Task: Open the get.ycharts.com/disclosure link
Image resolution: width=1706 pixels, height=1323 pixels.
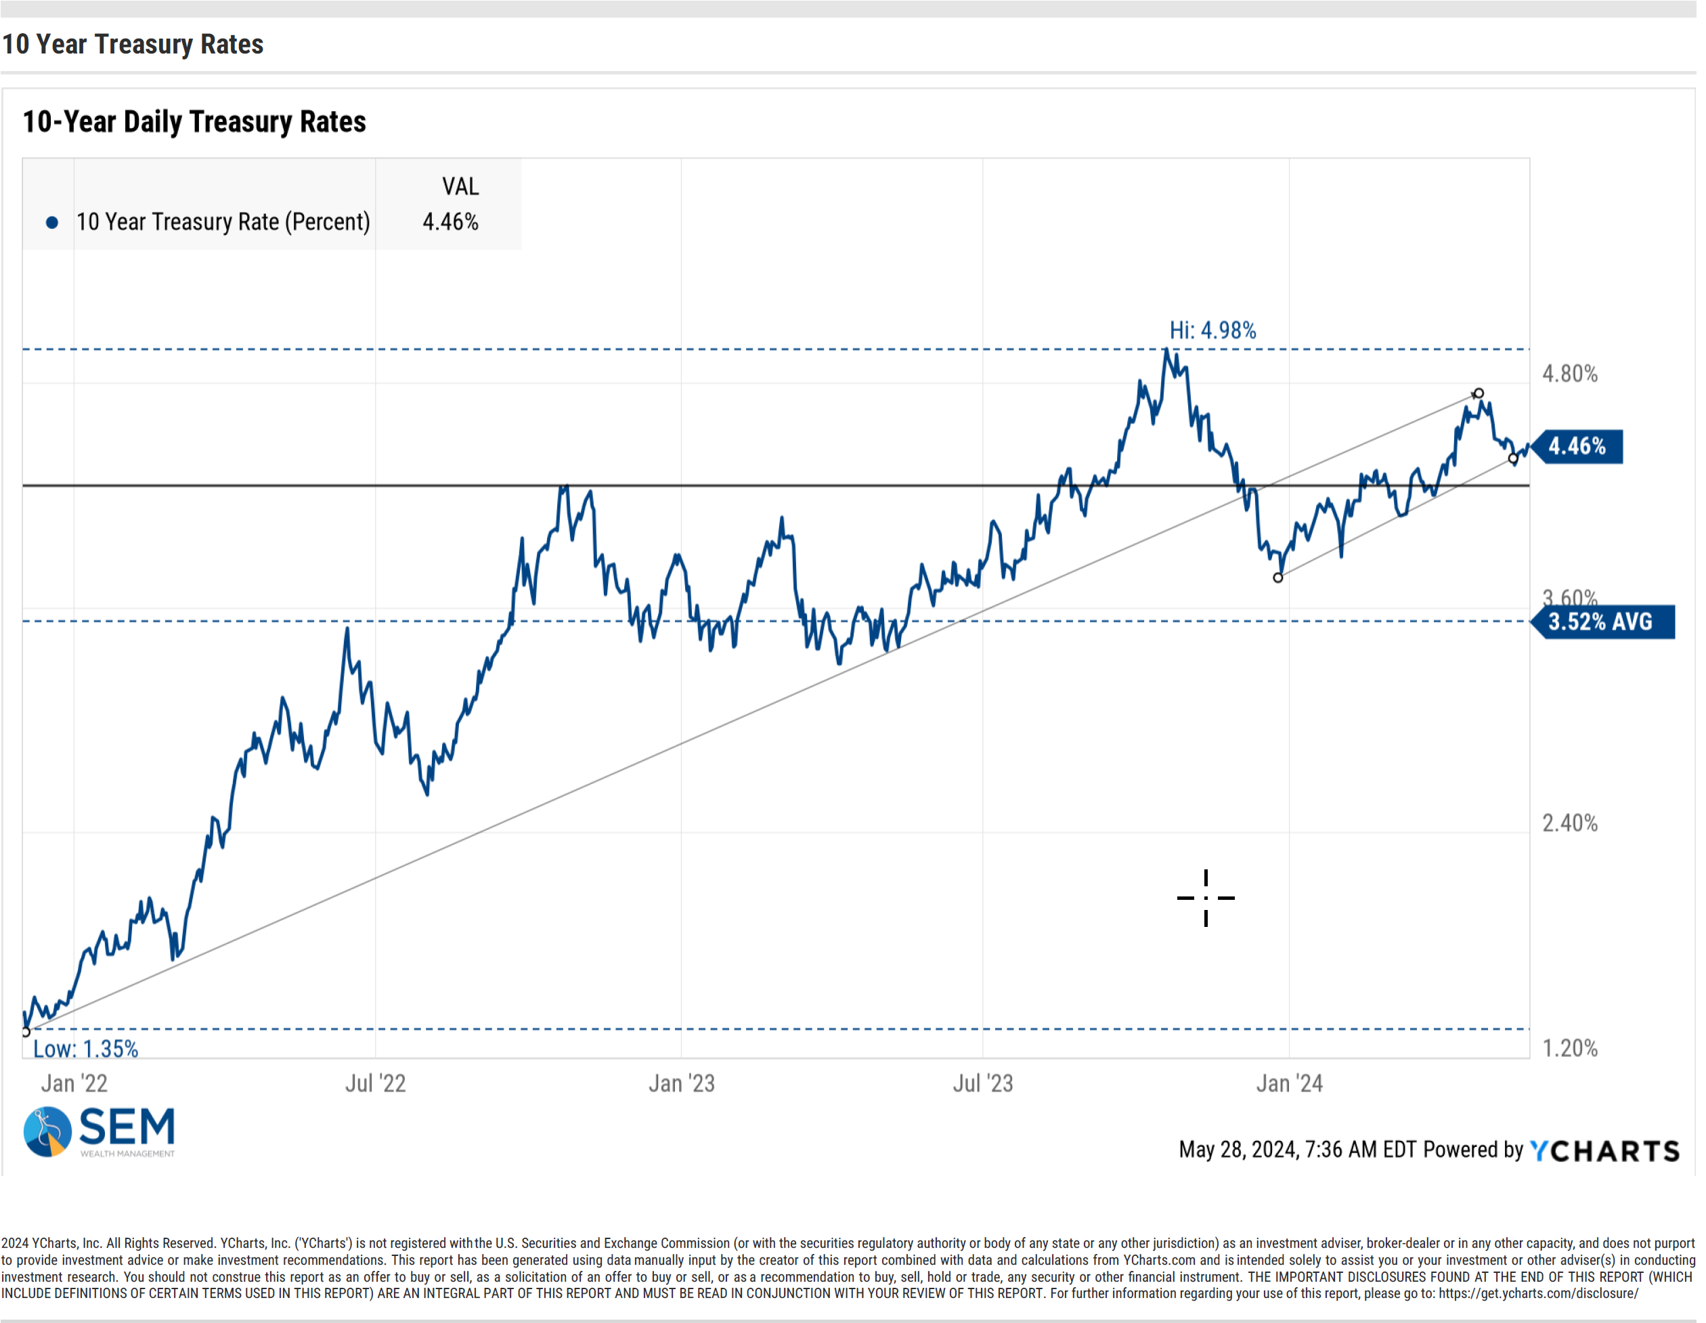Action: point(1538,1293)
